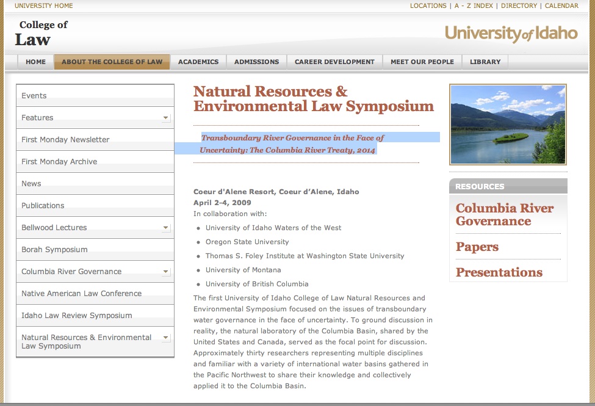Open Publications in the sidebar
Viewport: 595px width, 406px height.
(x=95, y=206)
